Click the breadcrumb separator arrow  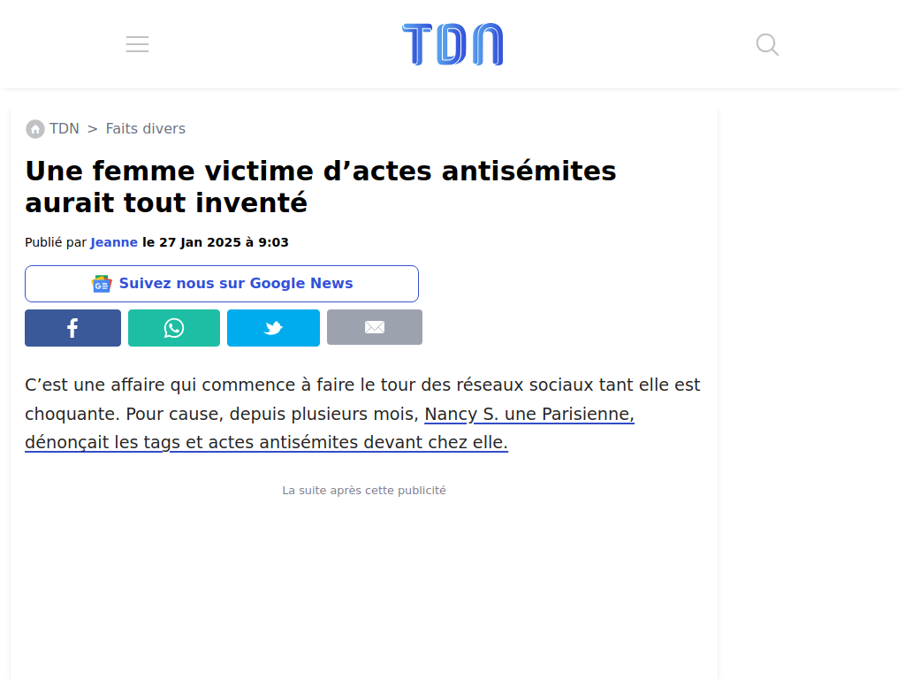tap(92, 129)
